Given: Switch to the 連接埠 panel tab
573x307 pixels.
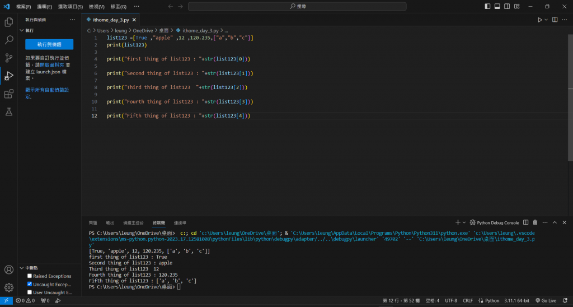Looking at the screenshot, I should click(180, 222).
